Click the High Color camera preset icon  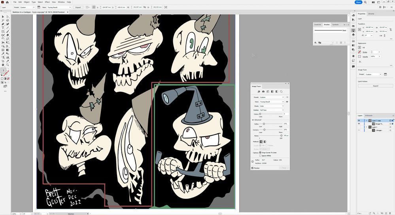coord(263,92)
